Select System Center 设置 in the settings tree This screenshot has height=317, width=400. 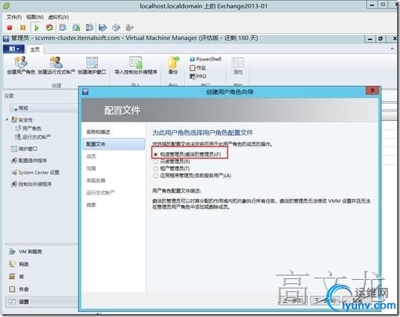(x=35, y=172)
